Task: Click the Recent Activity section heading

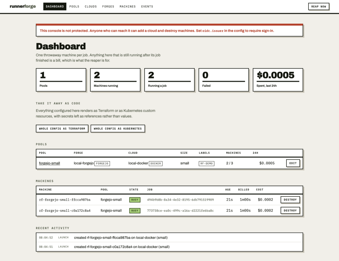Action: click(x=53, y=228)
